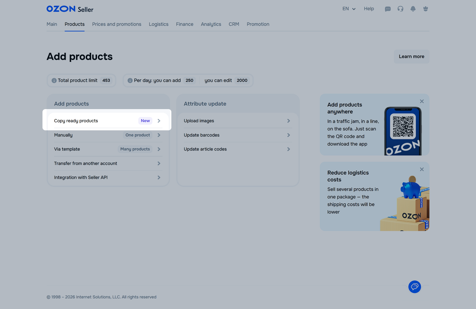Go to the Analytics tab

(211, 24)
